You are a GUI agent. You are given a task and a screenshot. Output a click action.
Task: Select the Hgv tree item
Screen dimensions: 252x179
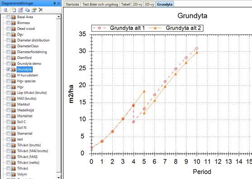point(20,87)
